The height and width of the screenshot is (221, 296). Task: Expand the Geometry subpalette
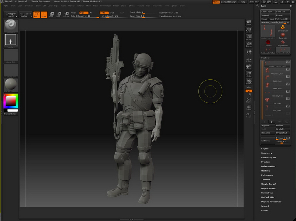[x=266, y=153]
